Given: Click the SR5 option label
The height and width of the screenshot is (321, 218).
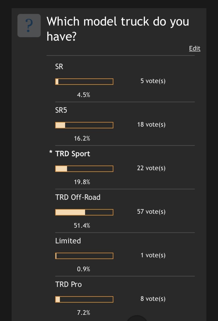Looking at the screenshot, I should pyautogui.click(x=61, y=110).
